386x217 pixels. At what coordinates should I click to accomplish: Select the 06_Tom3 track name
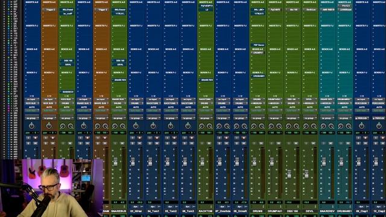pos(188,211)
